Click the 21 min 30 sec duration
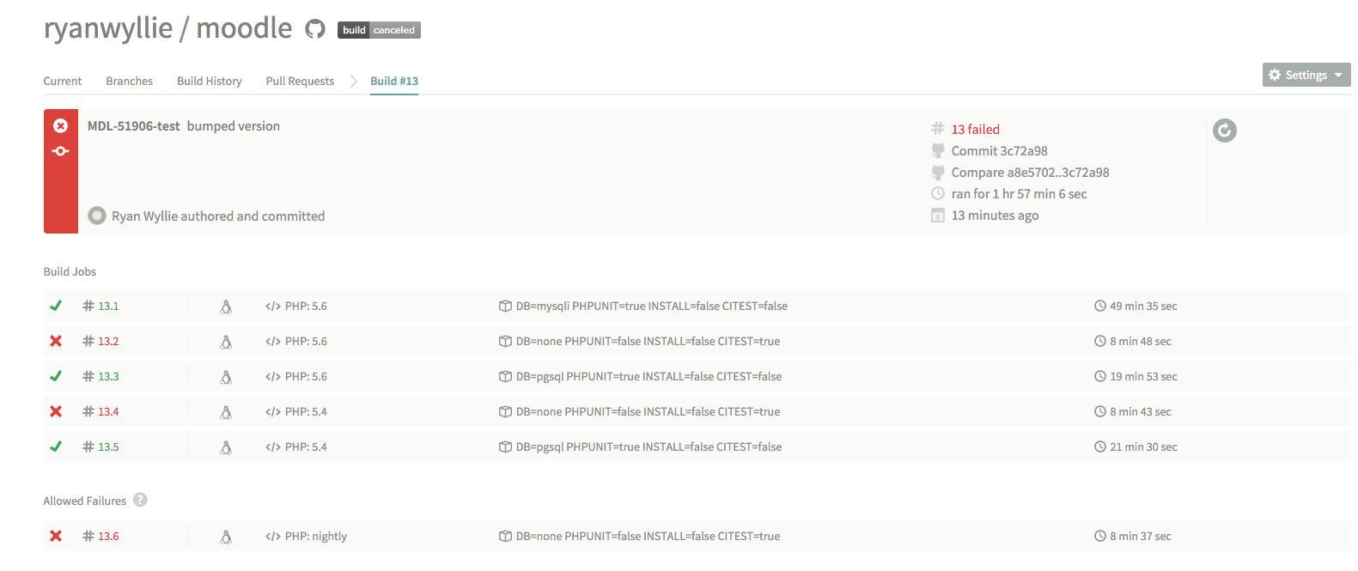The height and width of the screenshot is (571, 1358). tap(1143, 446)
